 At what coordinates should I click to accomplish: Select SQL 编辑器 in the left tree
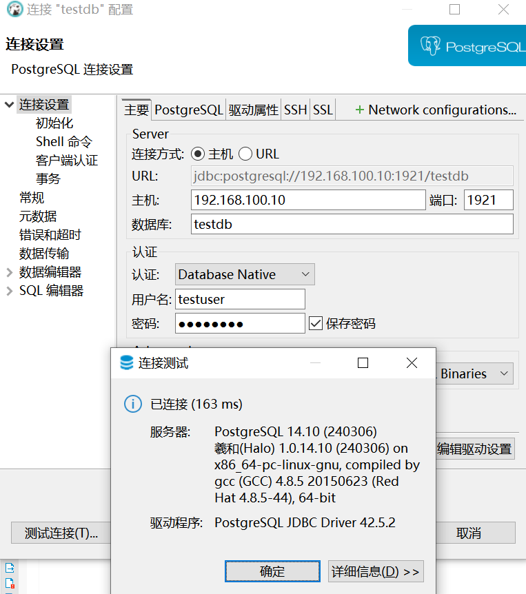(51, 291)
